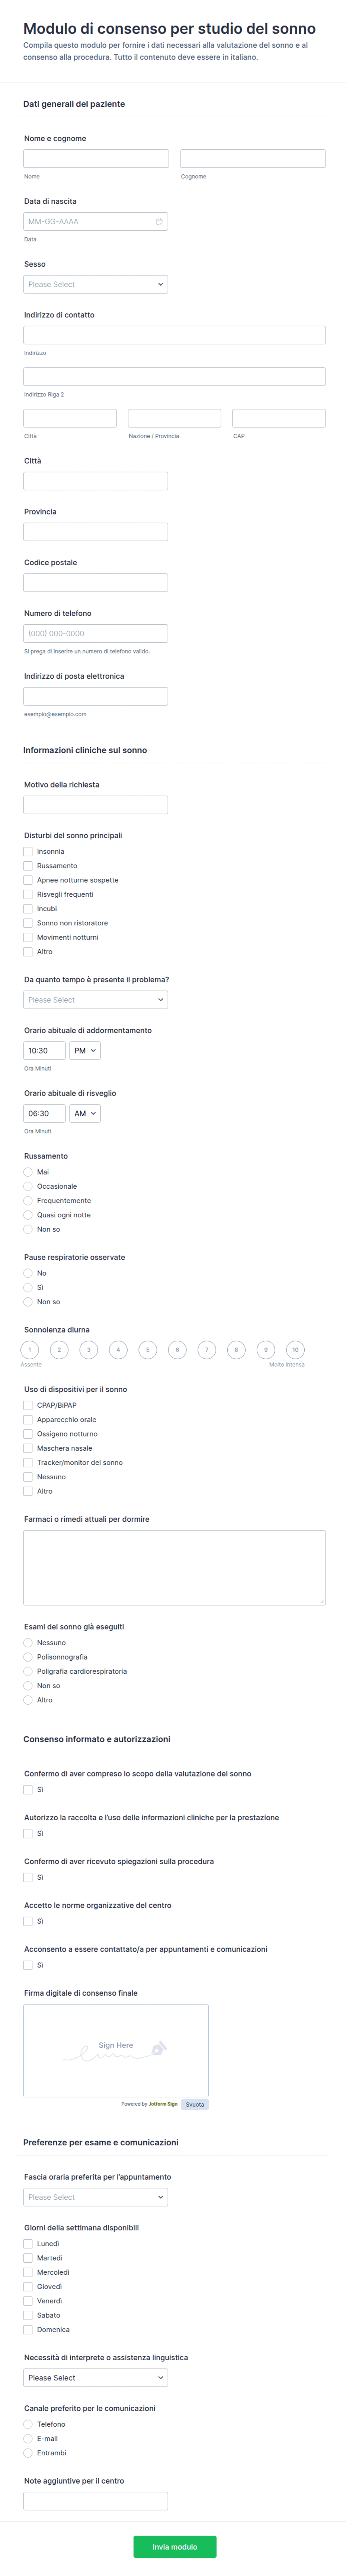
Task: Choose Polisonnografia radio option
Action: pos(28,1657)
